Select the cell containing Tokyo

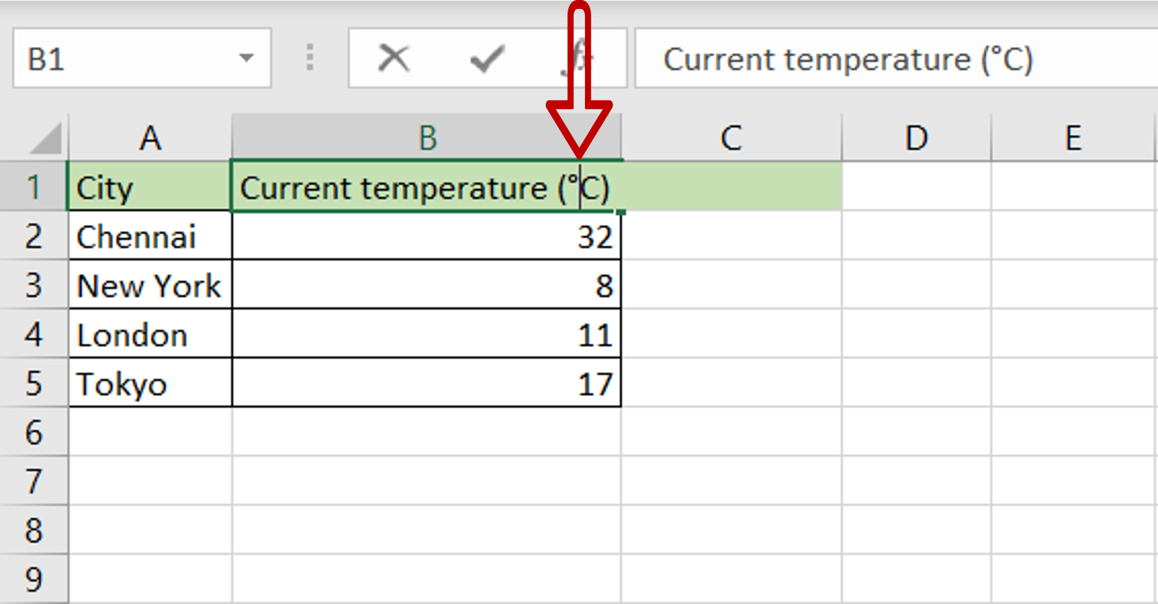[x=150, y=383]
